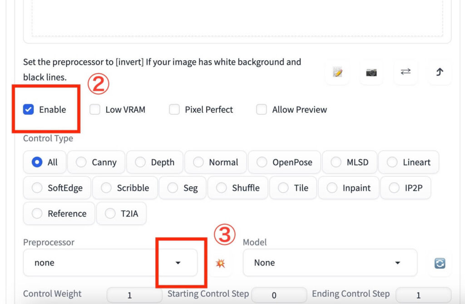This screenshot has height=304, width=465.
Task: Click the Starting Control Step field
Action: pyautogui.click(x=274, y=295)
